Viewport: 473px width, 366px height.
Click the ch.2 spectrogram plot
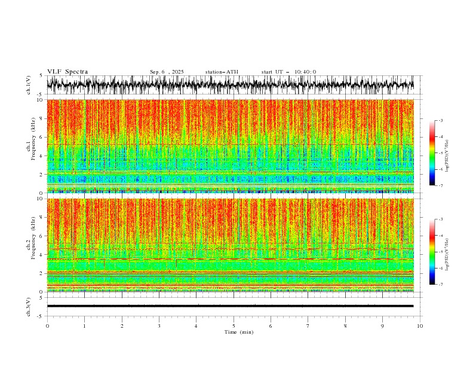pyautogui.click(x=231, y=245)
